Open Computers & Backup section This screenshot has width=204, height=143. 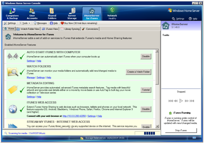point(12,14)
